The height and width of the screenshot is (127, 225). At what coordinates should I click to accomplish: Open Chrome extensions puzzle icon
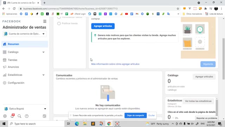coord(205,8)
